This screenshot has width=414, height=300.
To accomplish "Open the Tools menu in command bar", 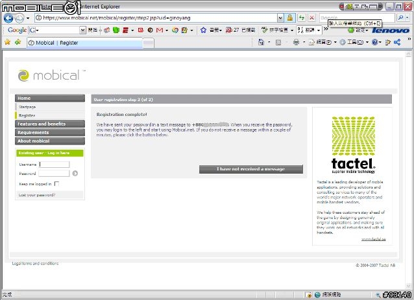I will (x=354, y=42).
